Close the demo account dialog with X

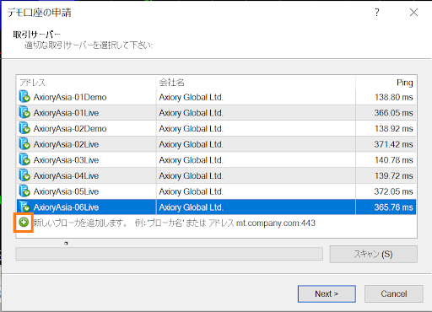point(413,13)
